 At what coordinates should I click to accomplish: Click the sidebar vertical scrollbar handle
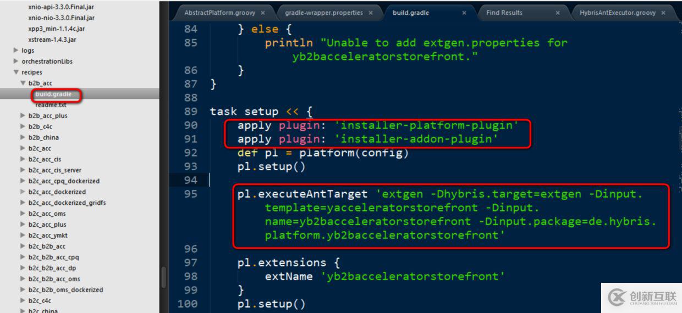coord(163,278)
